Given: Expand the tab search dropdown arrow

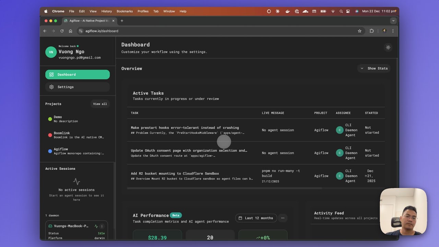Looking at the screenshot, I should click(393, 21).
